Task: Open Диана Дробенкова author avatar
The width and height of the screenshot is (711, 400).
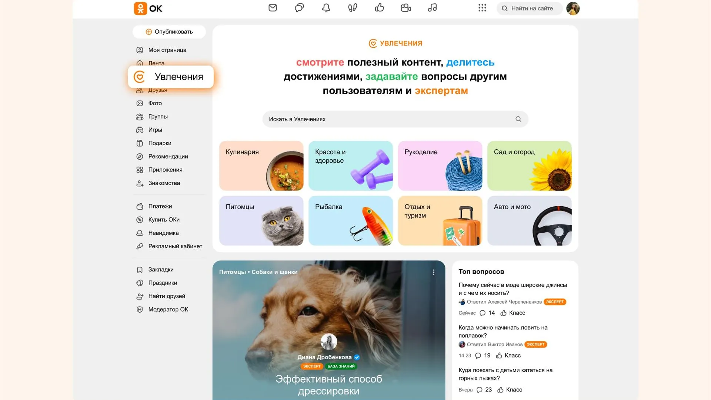Action: click(x=328, y=342)
